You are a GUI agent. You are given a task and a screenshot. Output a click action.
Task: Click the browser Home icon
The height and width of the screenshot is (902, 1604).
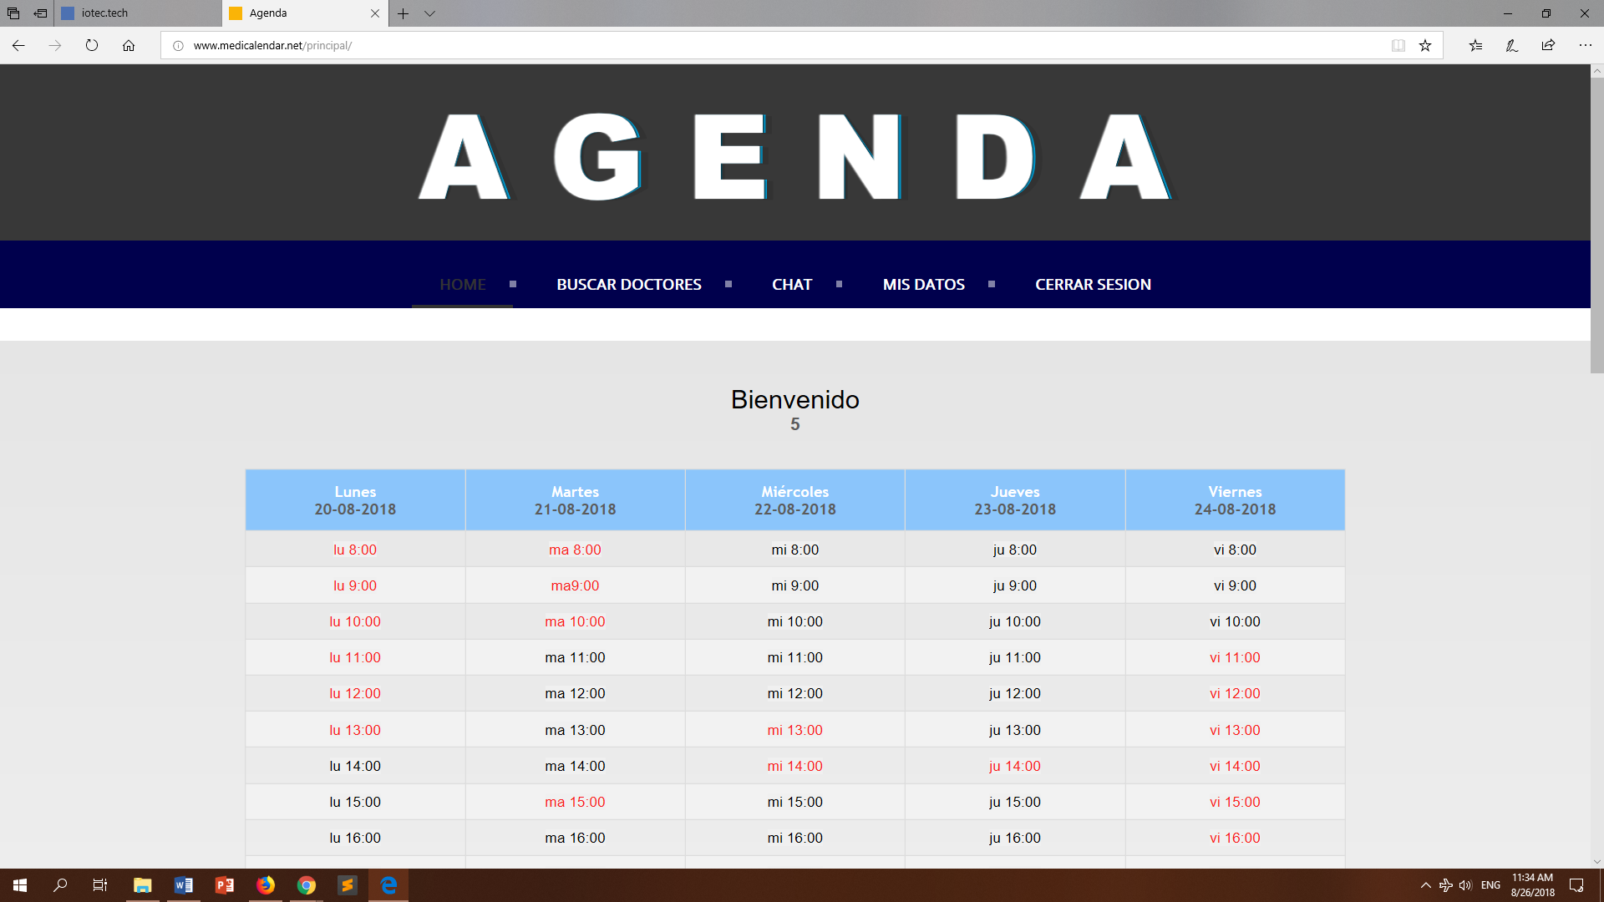(129, 46)
